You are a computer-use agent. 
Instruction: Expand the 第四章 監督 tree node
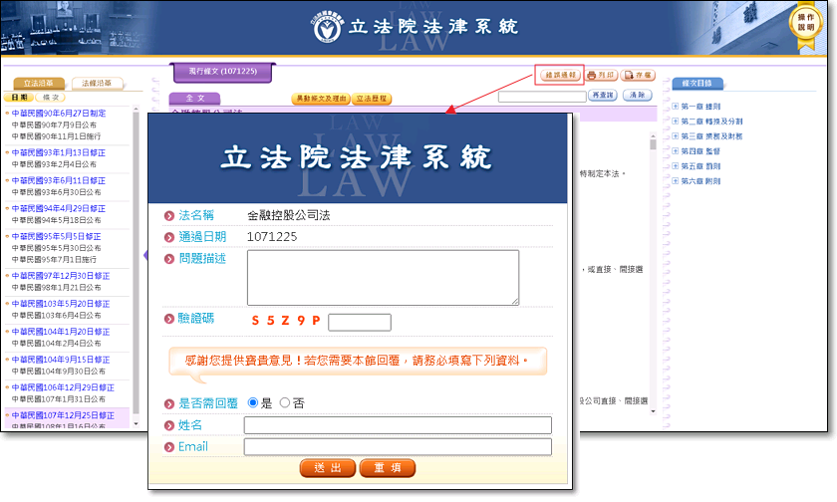pyautogui.click(x=676, y=151)
